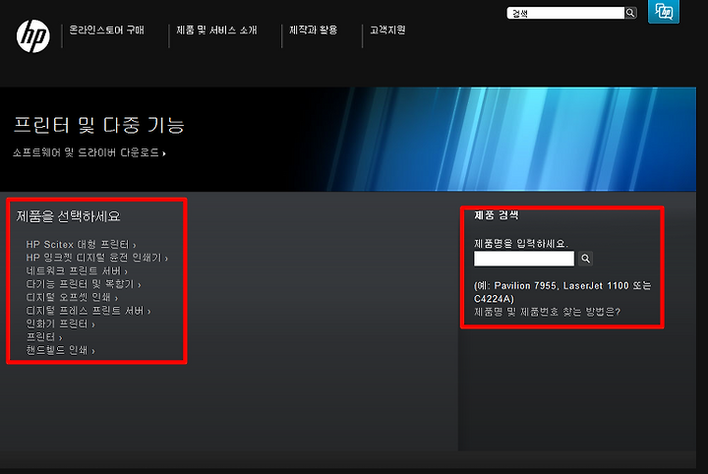The height and width of the screenshot is (474, 708).
Task: Select 네트워크 프린트 서버 link
Action: click(x=77, y=270)
